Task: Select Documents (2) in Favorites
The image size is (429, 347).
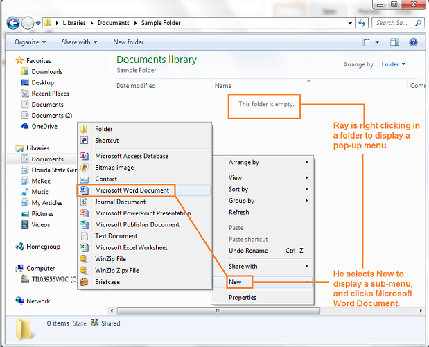Action: [52, 116]
